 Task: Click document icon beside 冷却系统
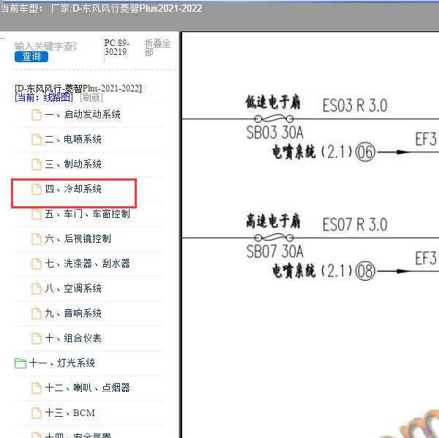pyautogui.click(x=37, y=189)
